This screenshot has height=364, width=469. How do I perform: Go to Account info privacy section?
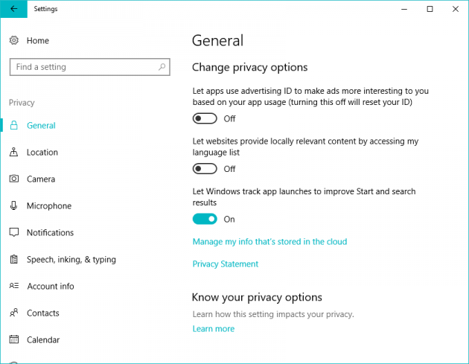click(x=51, y=287)
